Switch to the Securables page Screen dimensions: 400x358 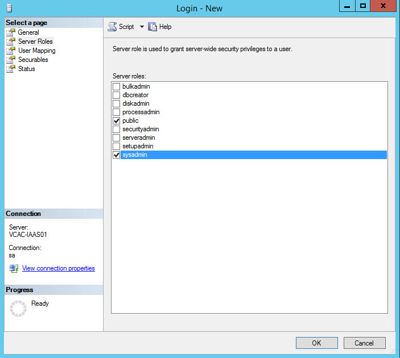click(x=33, y=60)
